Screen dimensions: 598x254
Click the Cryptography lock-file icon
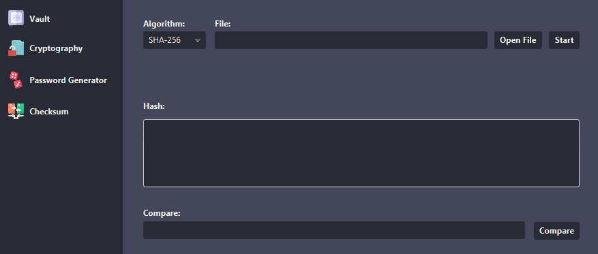16,48
